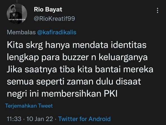
Task: Click the 11:33 tweet timestamp
Action: (14, 119)
